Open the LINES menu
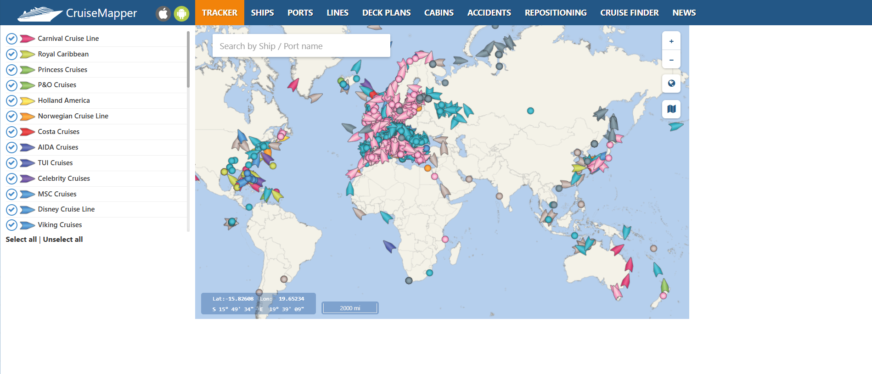This screenshot has width=872, height=374. point(338,13)
